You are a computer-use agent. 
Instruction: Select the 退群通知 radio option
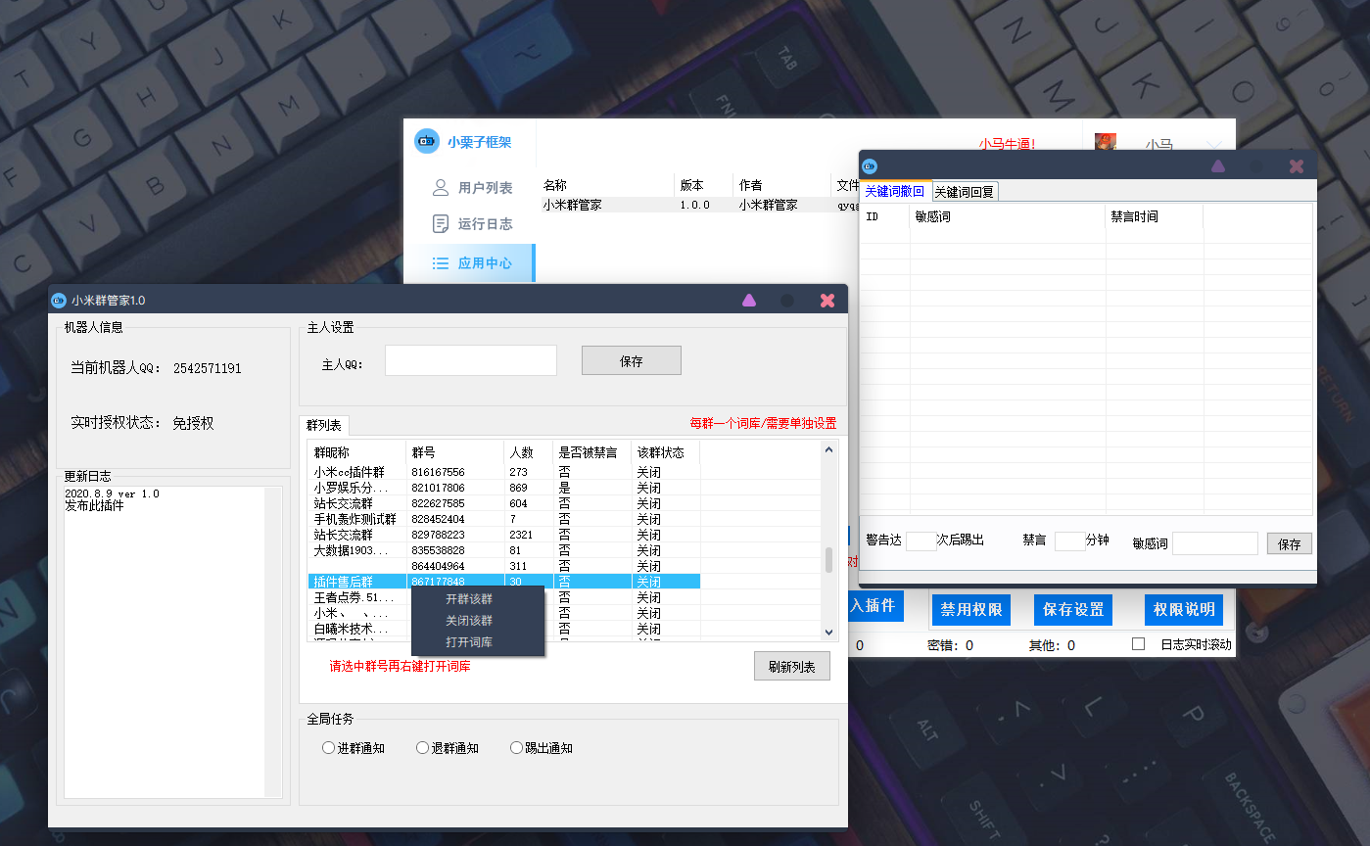click(x=423, y=748)
